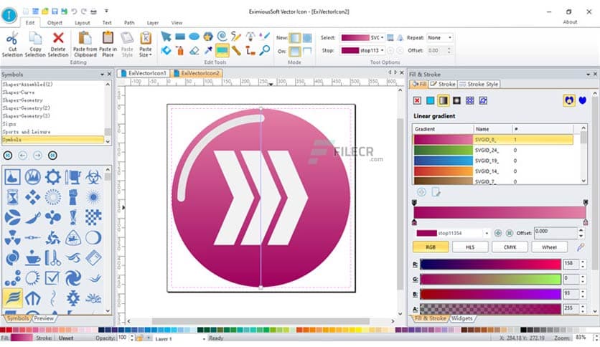Select the spiral tool

click(222, 37)
